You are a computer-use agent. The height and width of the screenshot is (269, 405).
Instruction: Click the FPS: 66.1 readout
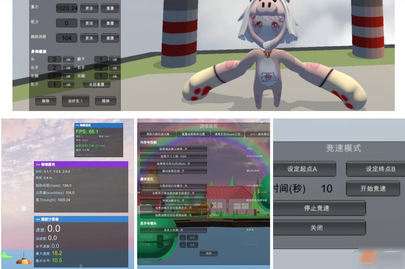87,131
